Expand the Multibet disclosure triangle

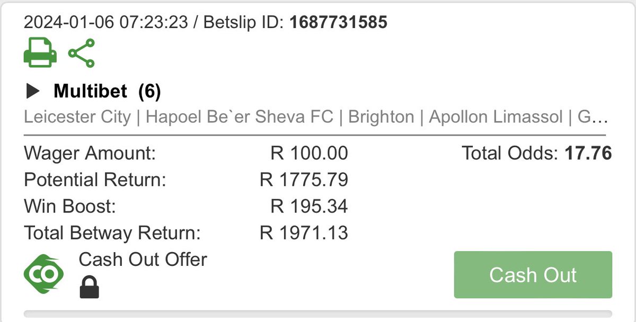(33, 92)
